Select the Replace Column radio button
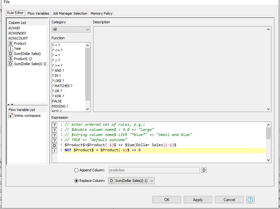The height and width of the screenshot is (209, 280). click(x=76, y=181)
